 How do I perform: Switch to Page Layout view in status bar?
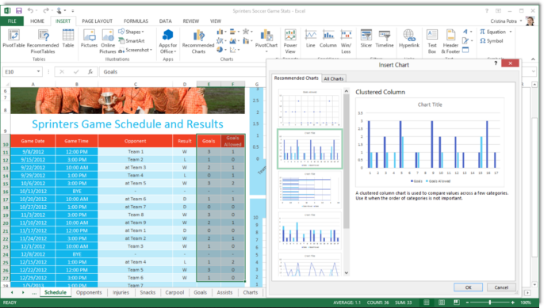[x=441, y=302]
